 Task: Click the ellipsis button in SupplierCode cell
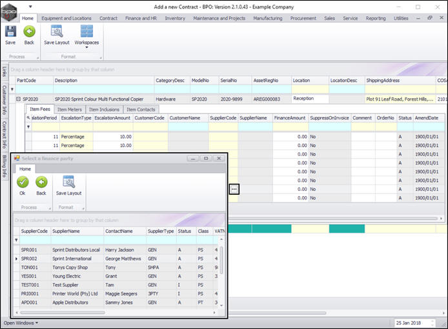click(x=234, y=188)
